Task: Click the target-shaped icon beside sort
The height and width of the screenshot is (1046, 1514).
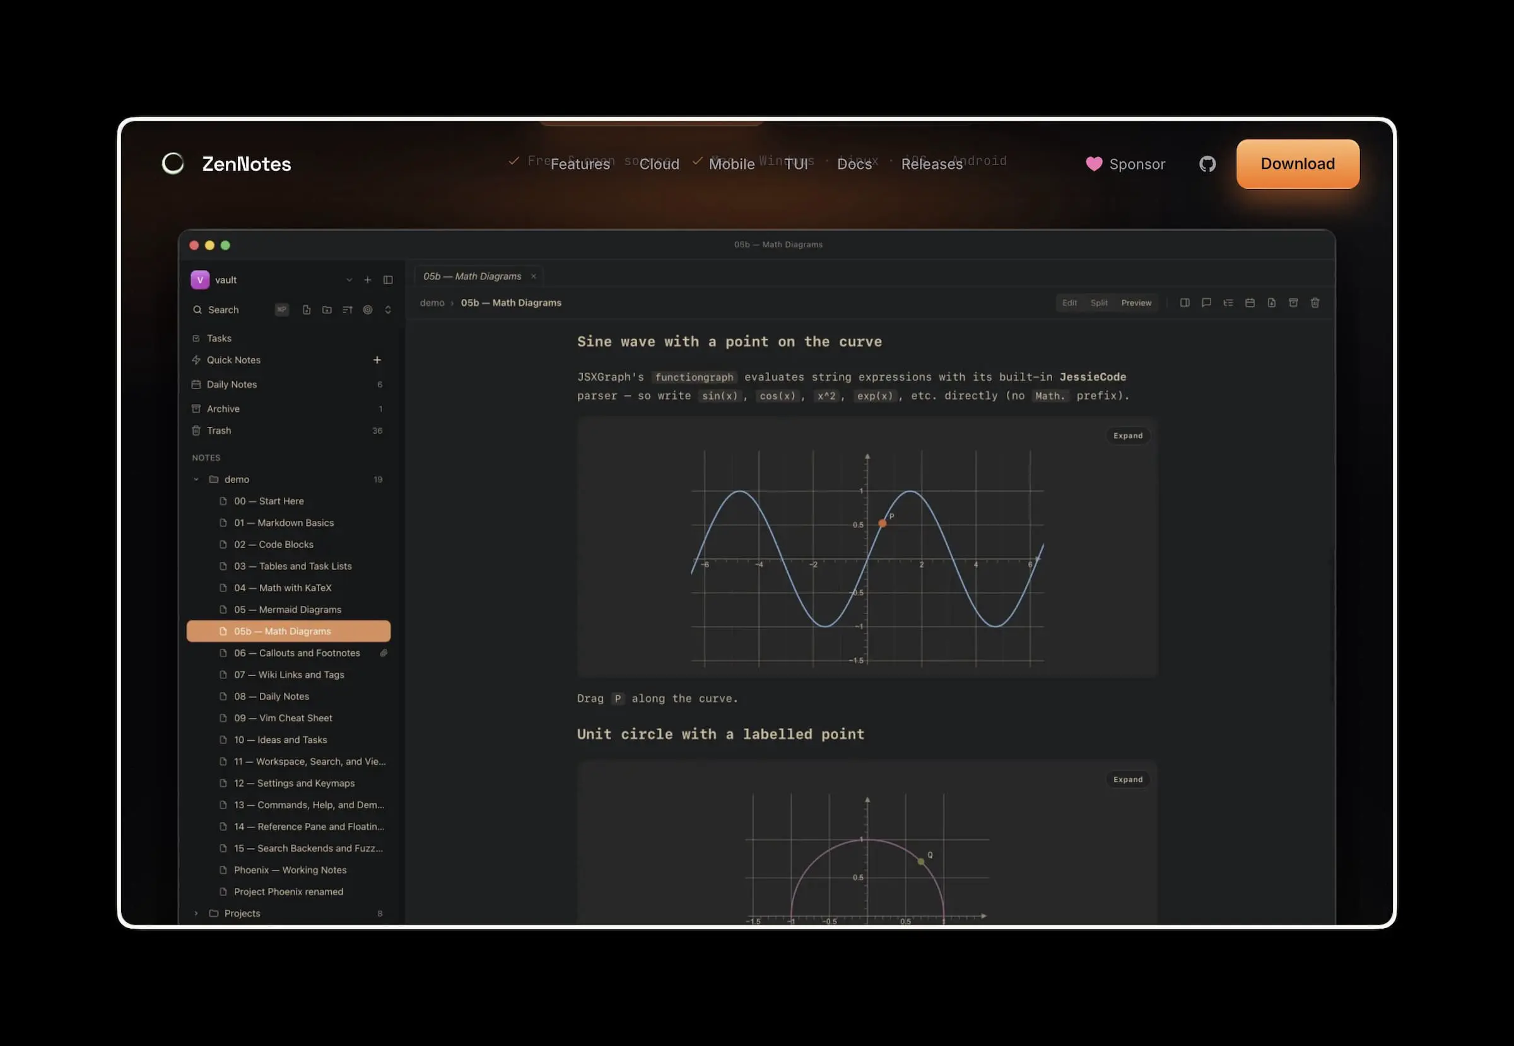Action: [368, 310]
